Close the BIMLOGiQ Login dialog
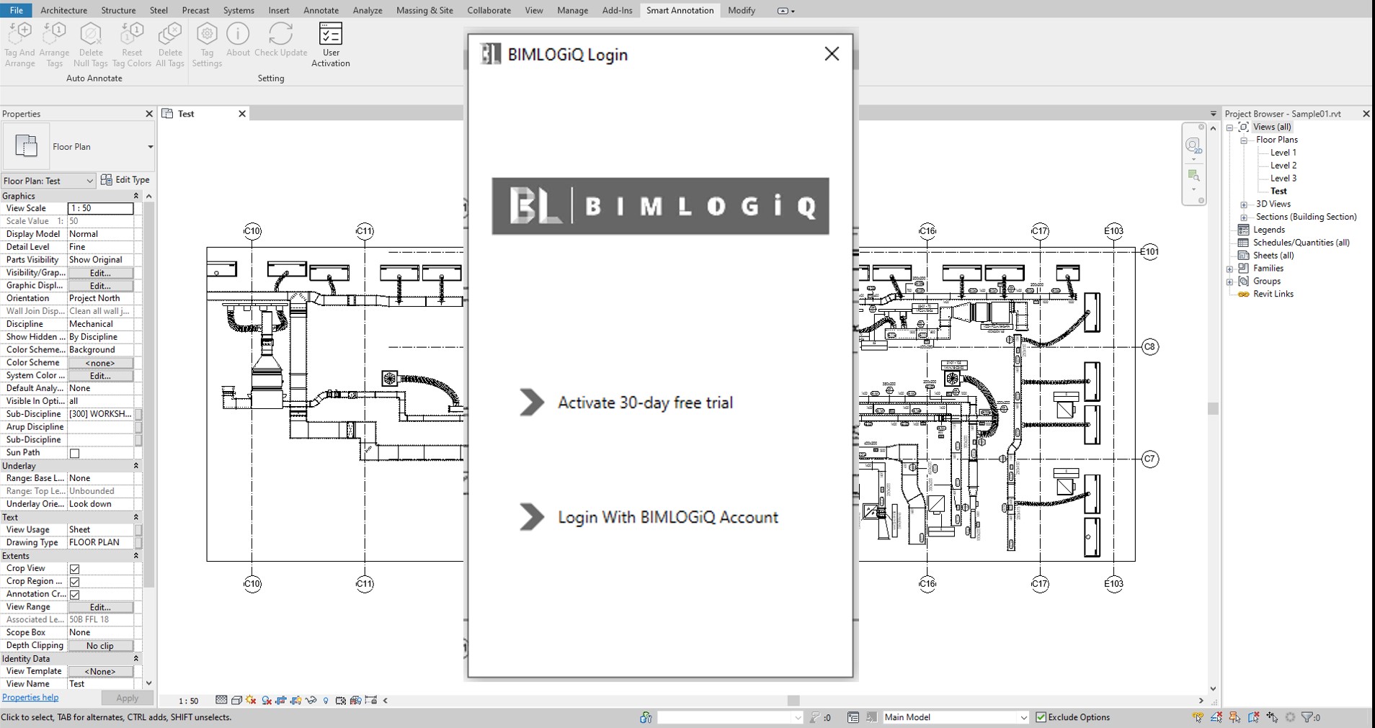Image resolution: width=1375 pixels, height=728 pixels. (x=832, y=54)
